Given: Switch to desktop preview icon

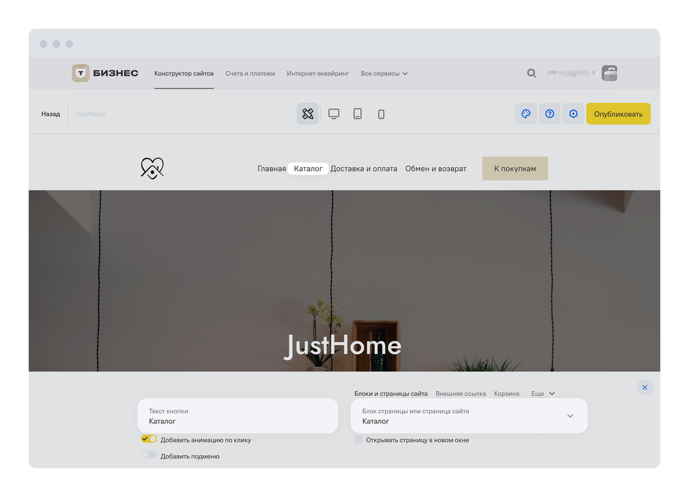Looking at the screenshot, I should tap(334, 114).
